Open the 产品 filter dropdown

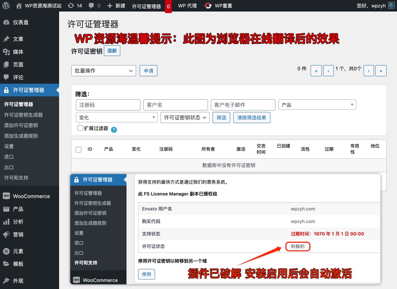[317, 105]
